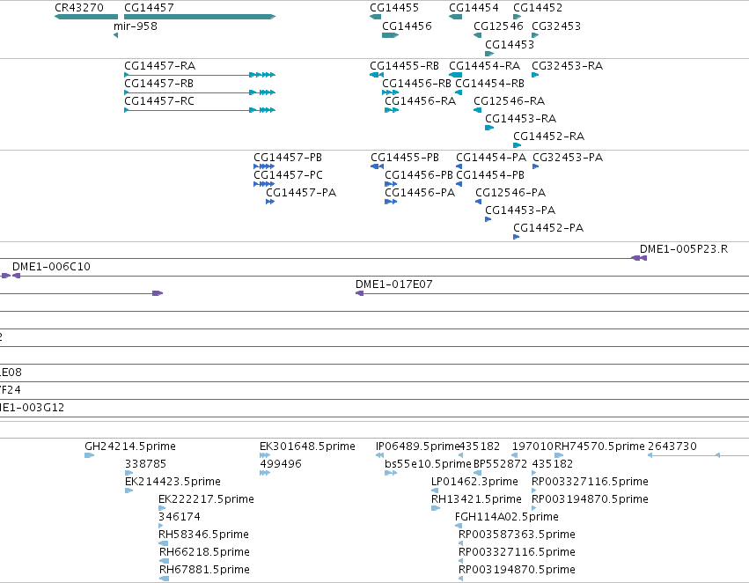Screen dimensions: 749x583
Task: Open protein CG14456-PA label
Action: point(420,193)
